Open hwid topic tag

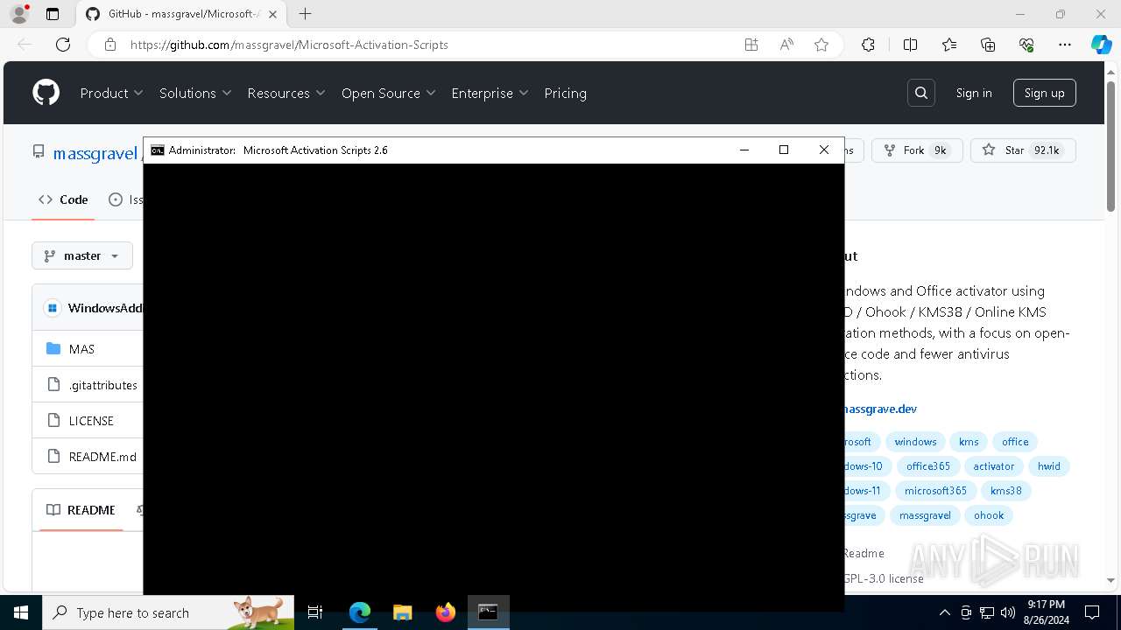point(1049,466)
